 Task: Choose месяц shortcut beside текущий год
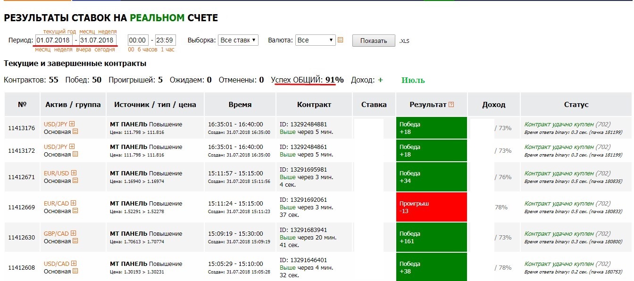87,31
